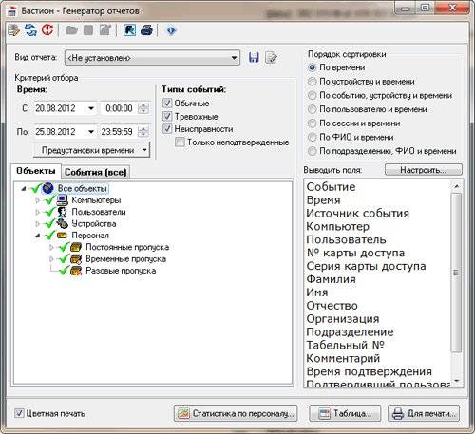
Task: Switch to the События (все) tab
Action: [x=96, y=172]
